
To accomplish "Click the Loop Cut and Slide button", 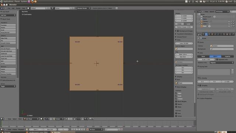I will [8, 56].
